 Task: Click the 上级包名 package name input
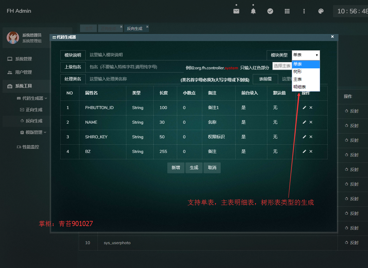click(135, 67)
